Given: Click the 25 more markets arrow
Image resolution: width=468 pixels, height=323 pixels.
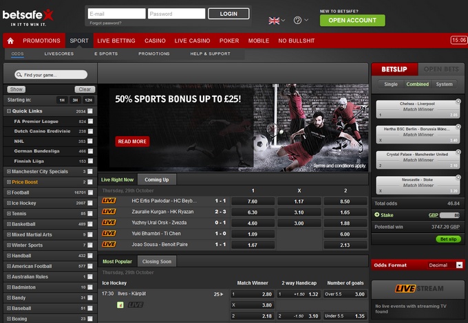Looking at the screenshot, I should 218,294.
